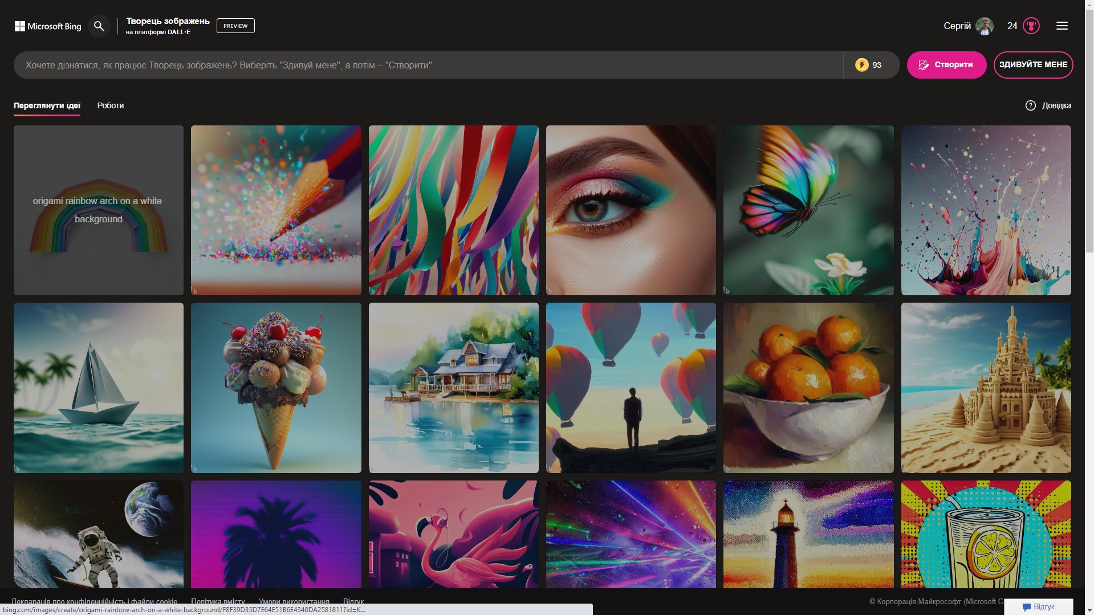Open the pop art lemonade thumbnail
The width and height of the screenshot is (1094, 615).
[x=986, y=534]
